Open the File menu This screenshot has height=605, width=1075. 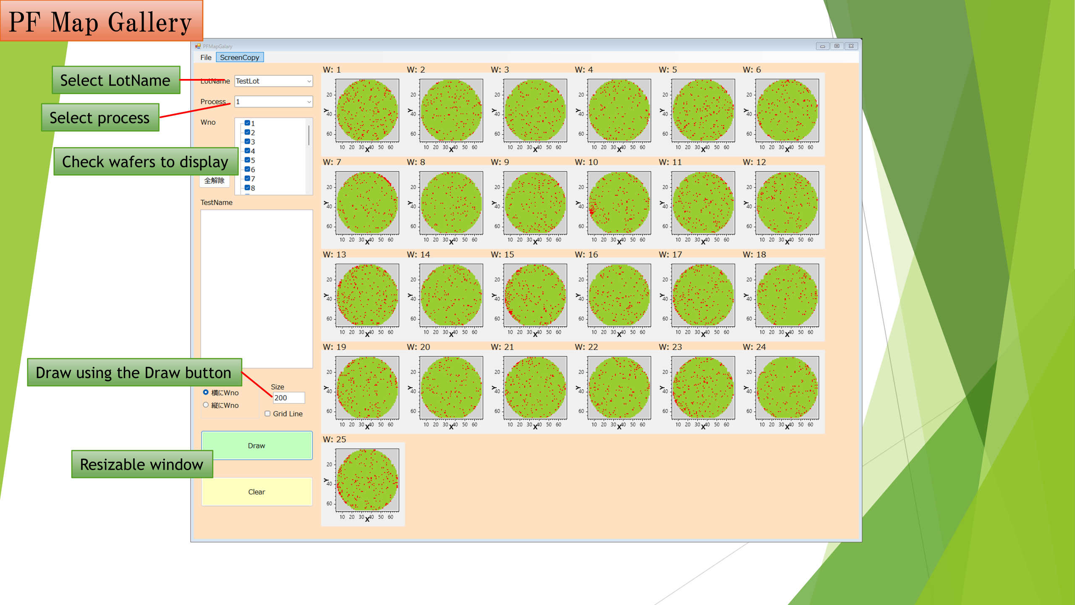click(206, 58)
